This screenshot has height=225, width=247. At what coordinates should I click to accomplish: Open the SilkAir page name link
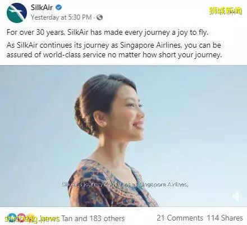42,7
